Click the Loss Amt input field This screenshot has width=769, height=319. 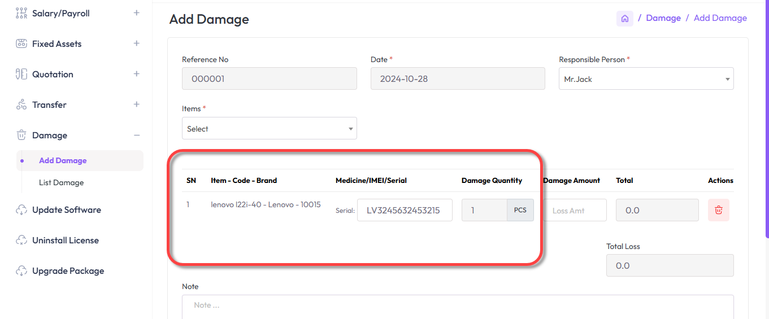coord(575,210)
